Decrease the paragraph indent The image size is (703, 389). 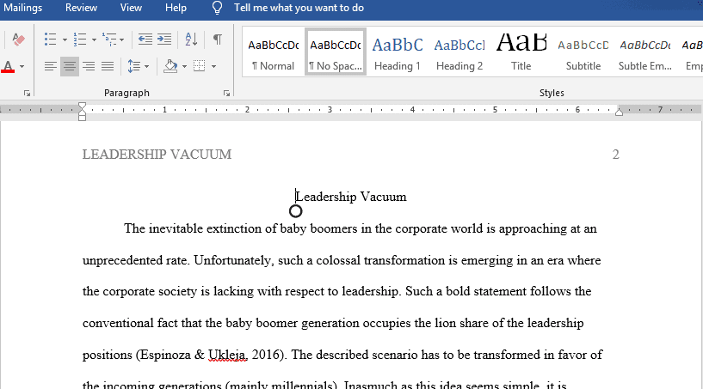[145, 40]
